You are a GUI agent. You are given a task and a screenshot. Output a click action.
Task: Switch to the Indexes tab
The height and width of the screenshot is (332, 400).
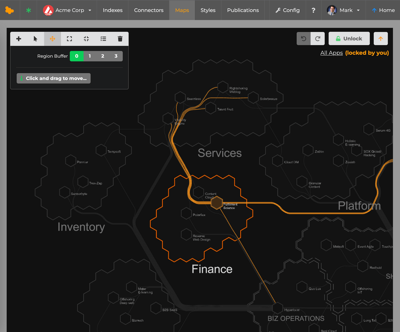pyautogui.click(x=112, y=10)
